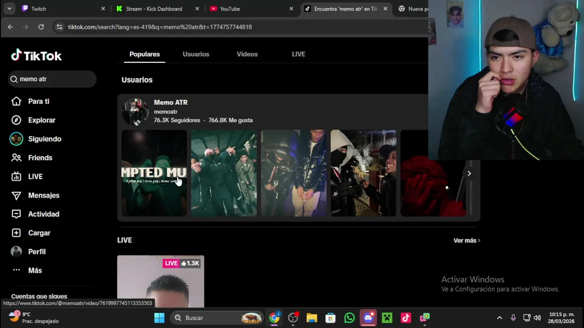Open File Explorer from the taskbar

pyautogui.click(x=312, y=318)
